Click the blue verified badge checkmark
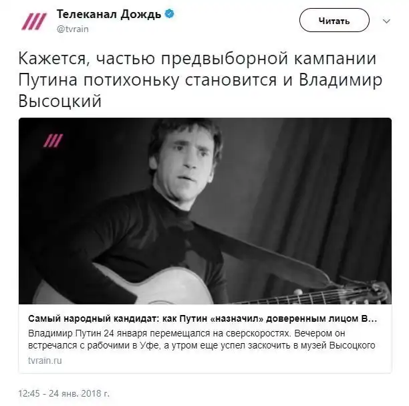Viewport: 409px width, 406px height. 170,13
